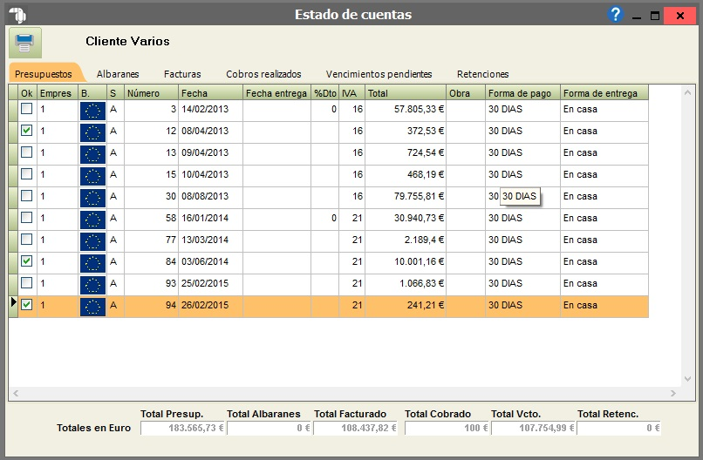Click the Obra column header
703x460 pixels.
coord(466,92)
